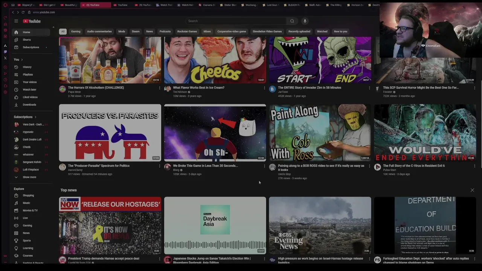Open the Producers vs. Parasites thumbnail

pyautogui.click(x=110, y=133)
